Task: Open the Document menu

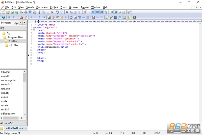Action: (42, 7)
